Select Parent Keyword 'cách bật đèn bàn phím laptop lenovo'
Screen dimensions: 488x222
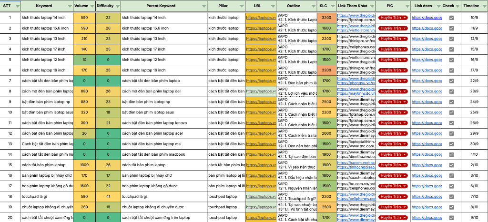pyautogui.click(x=164, y=123)
